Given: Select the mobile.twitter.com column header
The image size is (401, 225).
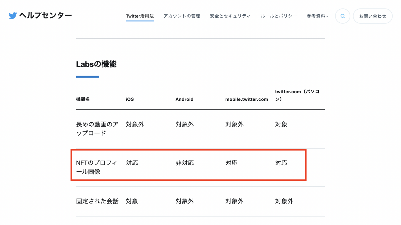Looking at the screenshot, I should (x=246, y=99).
